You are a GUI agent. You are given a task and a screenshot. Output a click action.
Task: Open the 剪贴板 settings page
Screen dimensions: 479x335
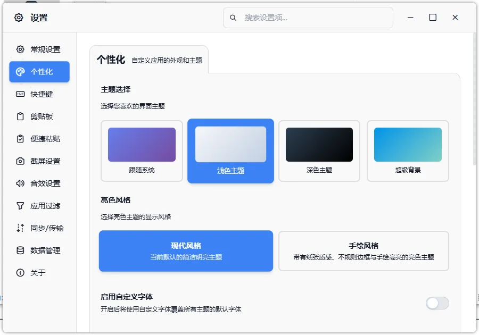click(x=39, y=116)
